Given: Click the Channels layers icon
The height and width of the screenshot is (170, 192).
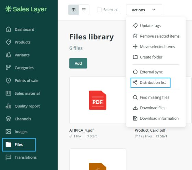Looking at the screenshot, I should (x=8, y=119).
